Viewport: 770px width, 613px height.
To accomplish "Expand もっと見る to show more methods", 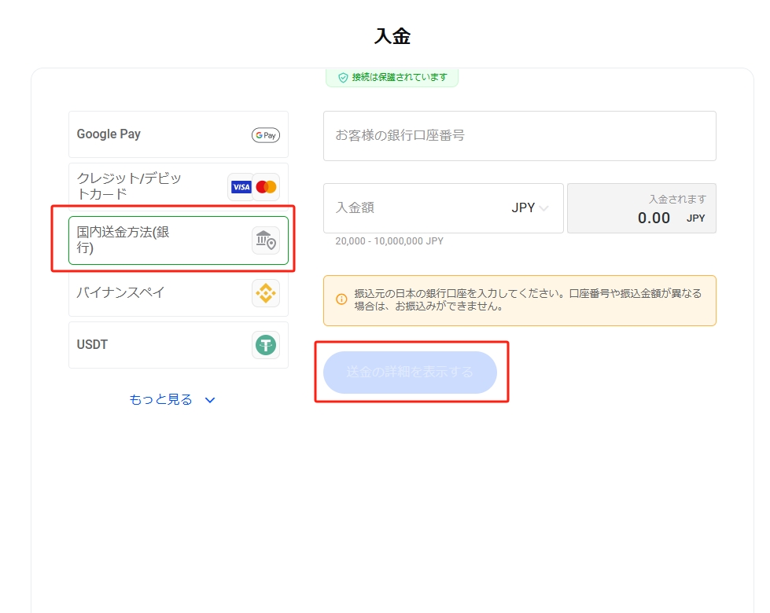I will tap(161, 400).
